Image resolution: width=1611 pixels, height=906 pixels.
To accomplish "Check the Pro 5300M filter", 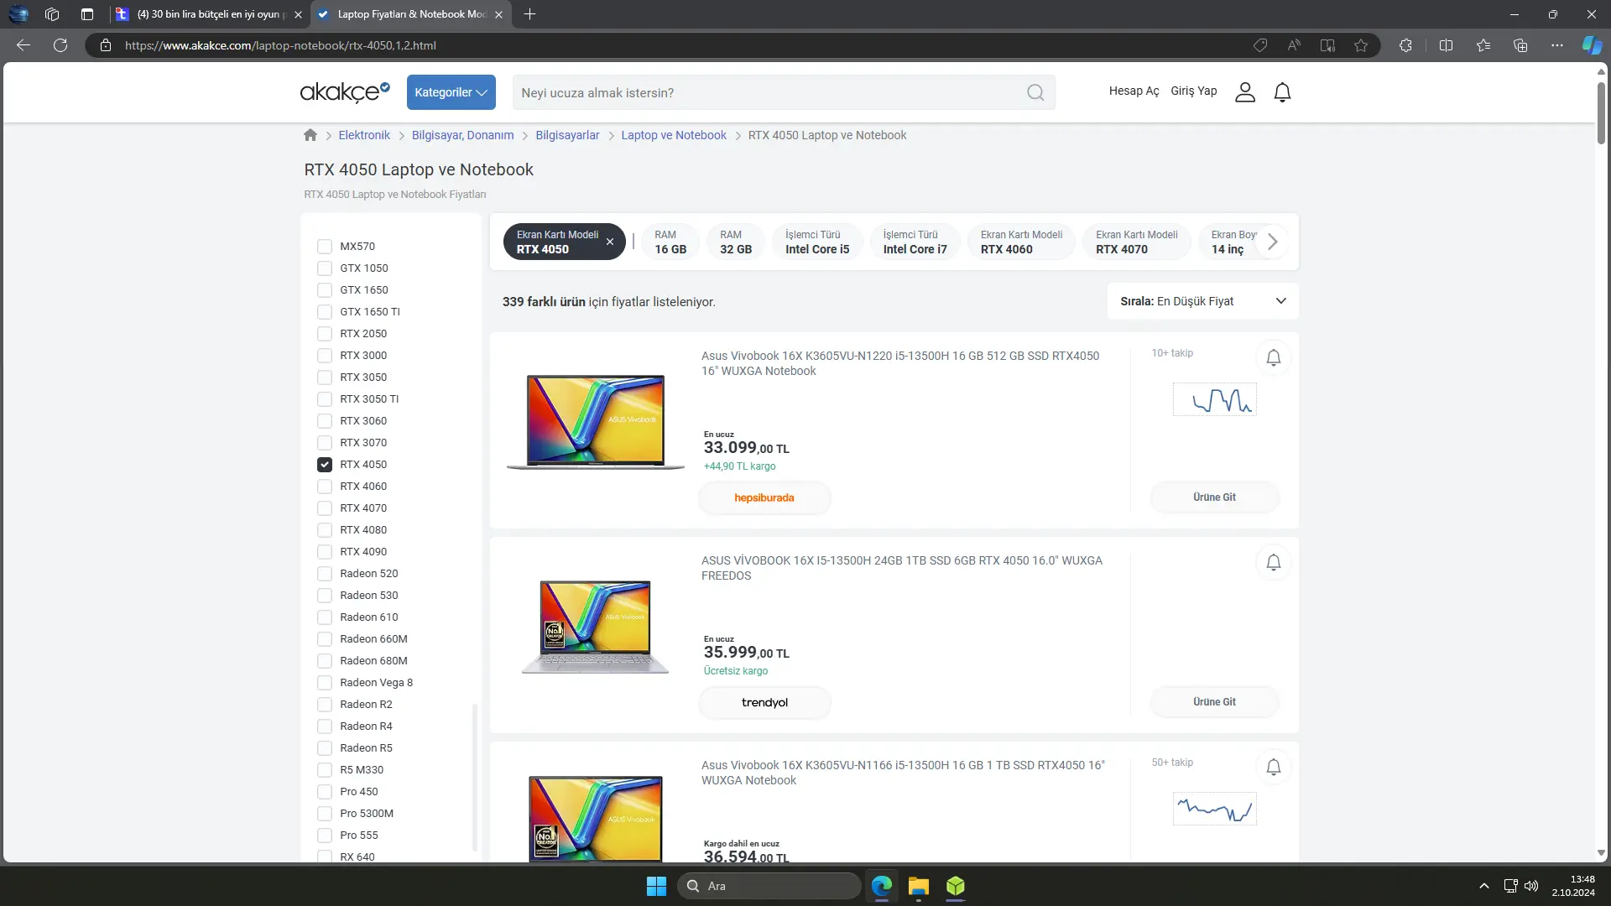I will [x=324, y=814].
